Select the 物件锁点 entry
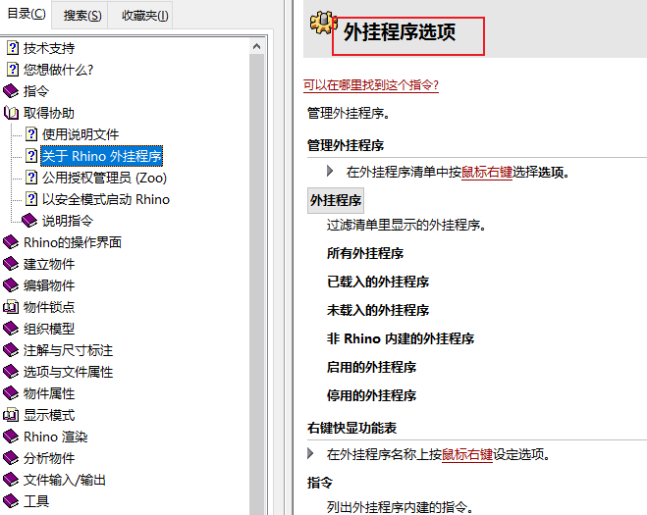The width and height of the screenshot is (647, 515). pos(49,307)
